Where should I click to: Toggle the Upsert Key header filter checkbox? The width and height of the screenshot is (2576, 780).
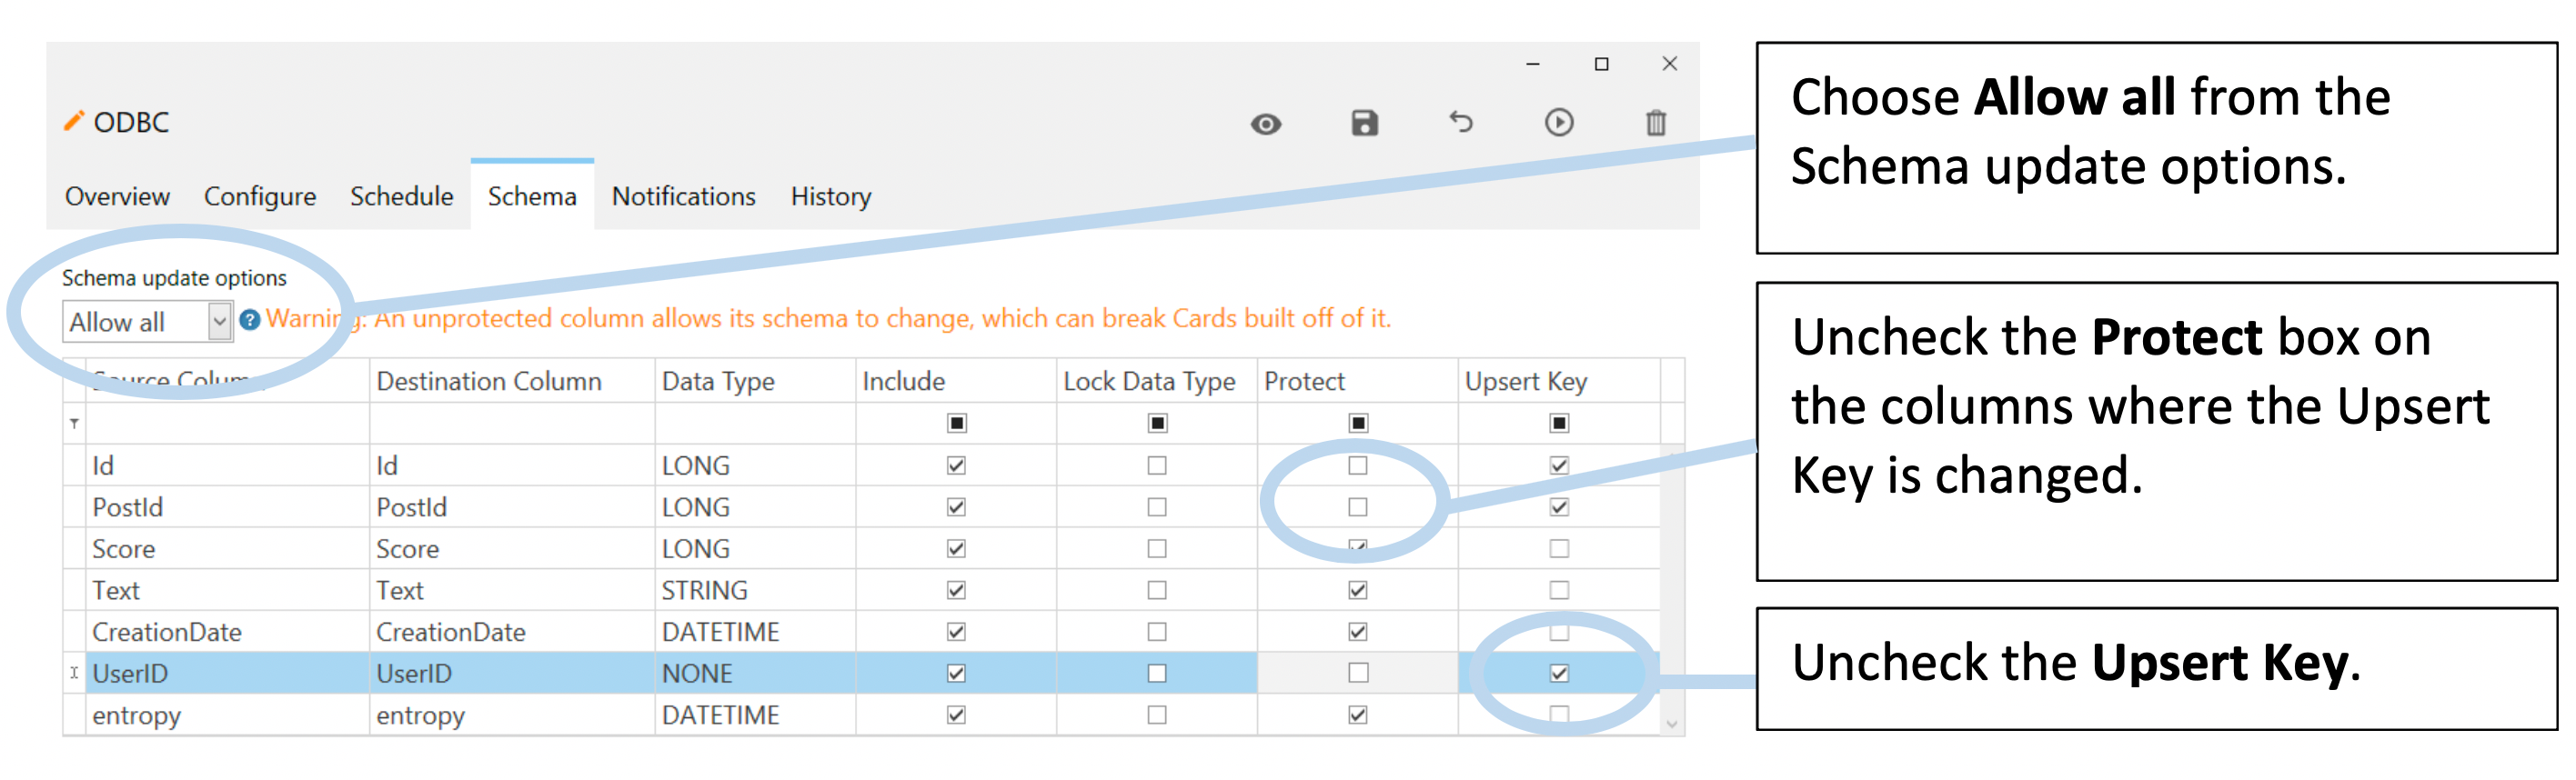tap(1558, 423)
